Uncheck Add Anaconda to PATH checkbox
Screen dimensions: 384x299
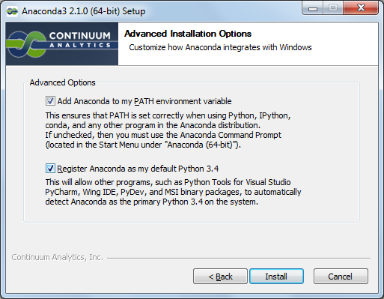tap(50, 101)
